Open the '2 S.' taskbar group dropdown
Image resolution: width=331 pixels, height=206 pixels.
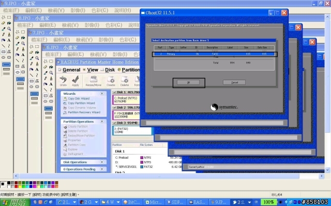(x=249, y=202)
